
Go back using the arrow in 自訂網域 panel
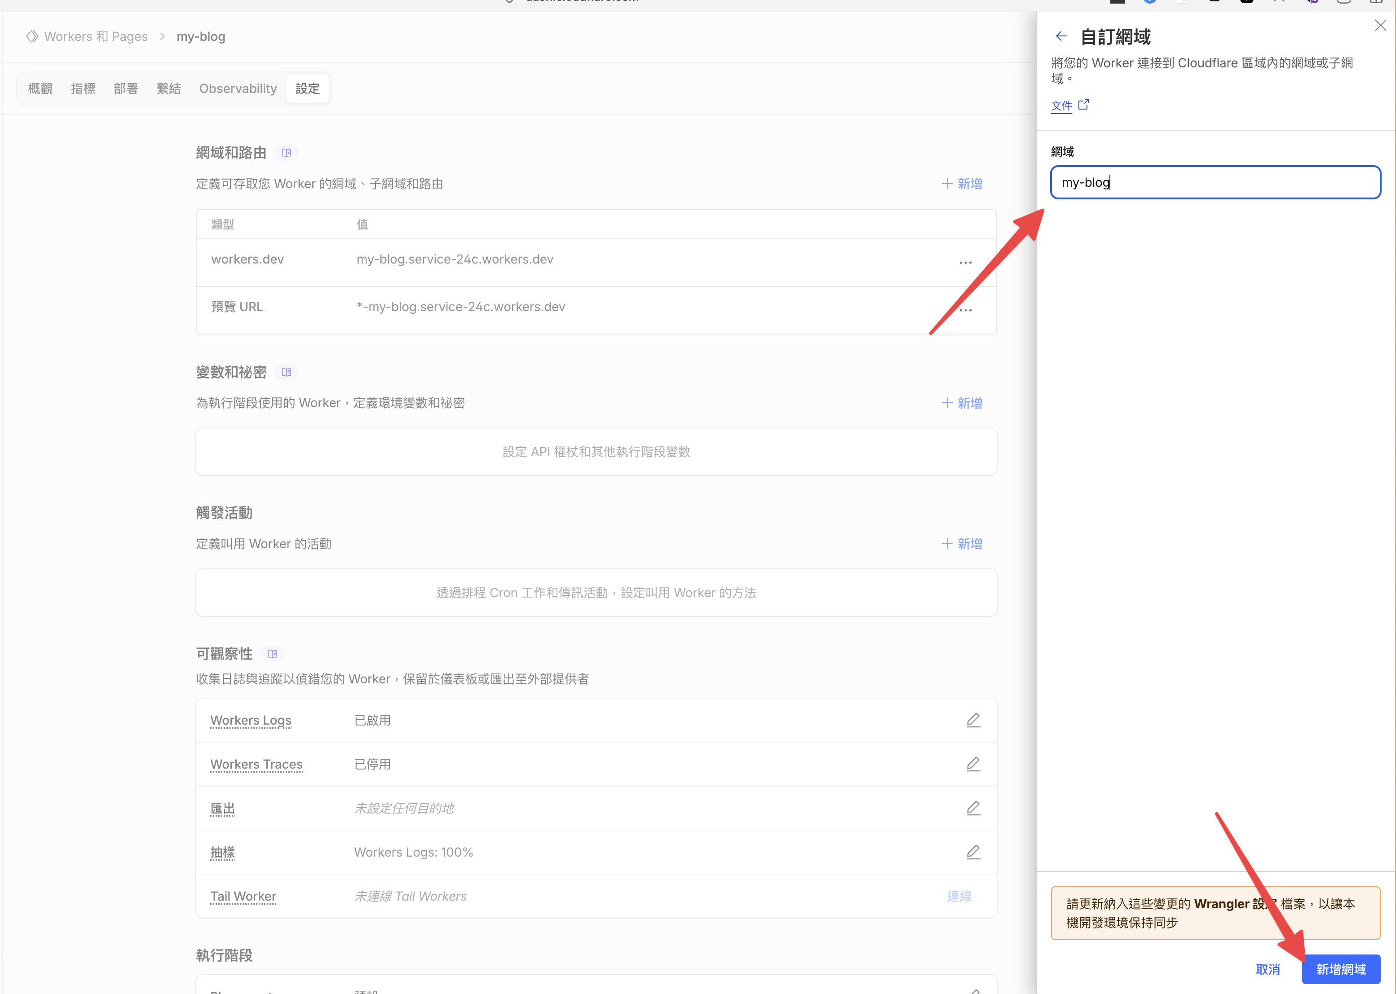click(1061, 36)
